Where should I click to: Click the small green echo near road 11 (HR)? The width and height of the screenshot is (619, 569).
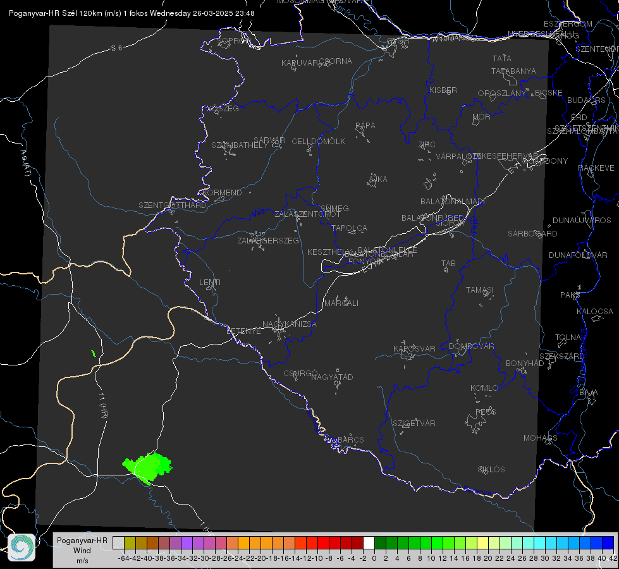pos(94,353)
